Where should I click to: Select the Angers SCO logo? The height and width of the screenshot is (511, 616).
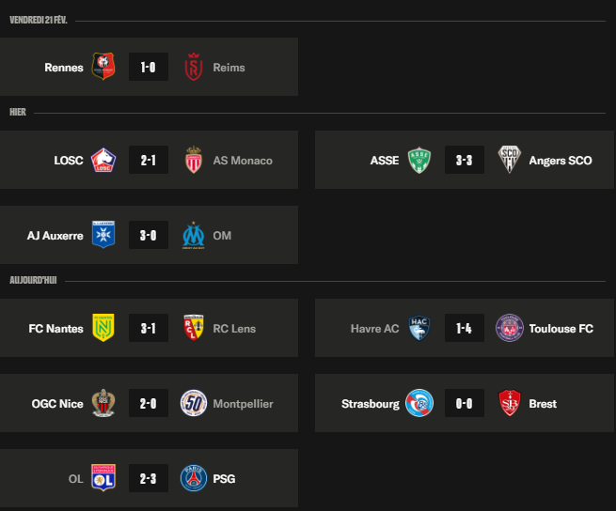coord(510,161)
